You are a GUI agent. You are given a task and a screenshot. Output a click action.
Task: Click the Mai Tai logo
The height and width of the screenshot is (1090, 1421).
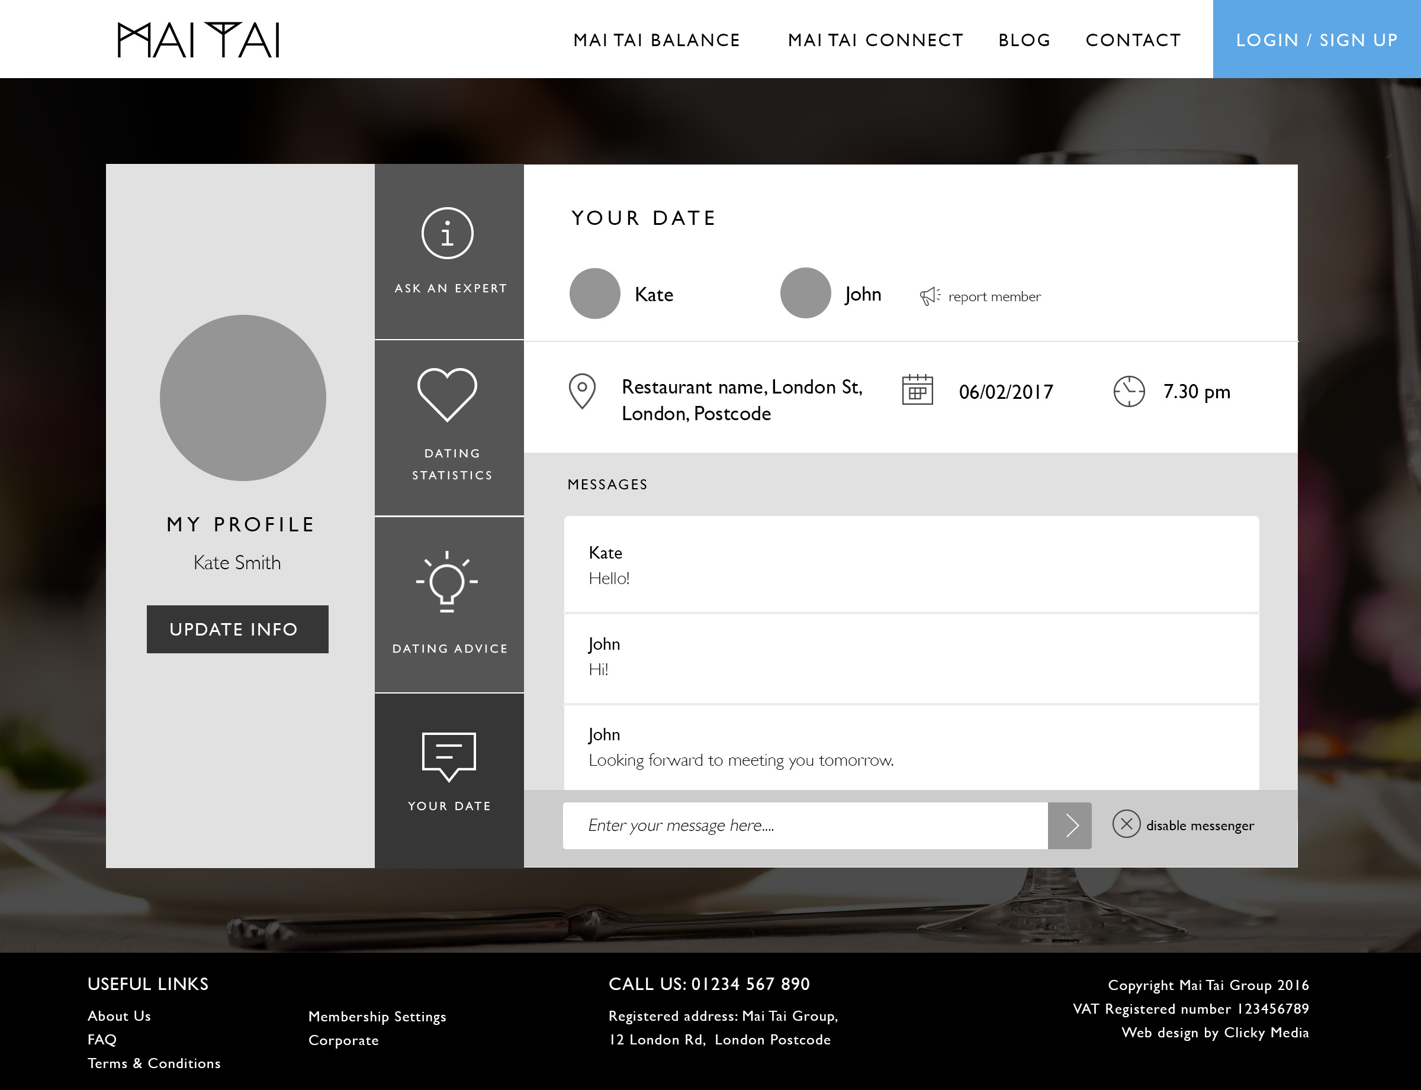click(x=198, y=40)
